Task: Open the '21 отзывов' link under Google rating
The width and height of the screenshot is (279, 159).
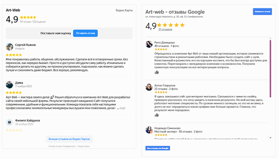Action: [165, 30]
